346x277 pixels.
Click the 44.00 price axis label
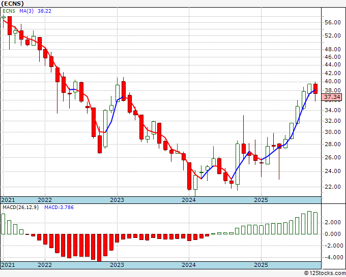[333, 65]
